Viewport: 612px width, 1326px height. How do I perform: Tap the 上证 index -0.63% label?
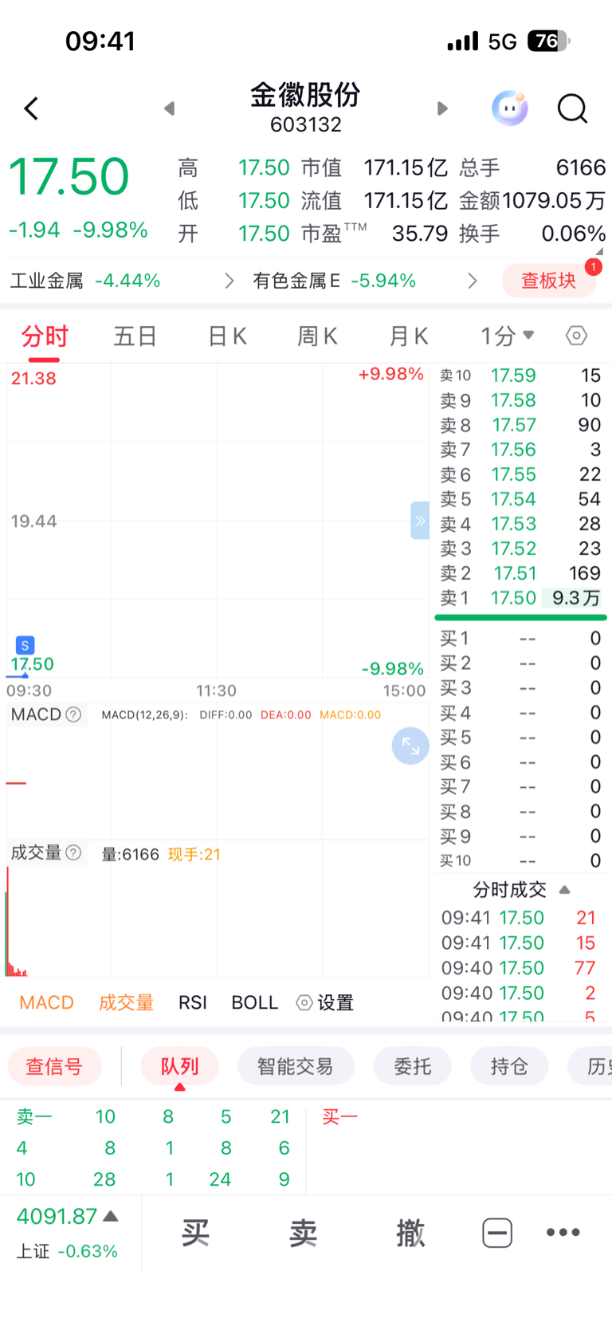[67, 1251]
